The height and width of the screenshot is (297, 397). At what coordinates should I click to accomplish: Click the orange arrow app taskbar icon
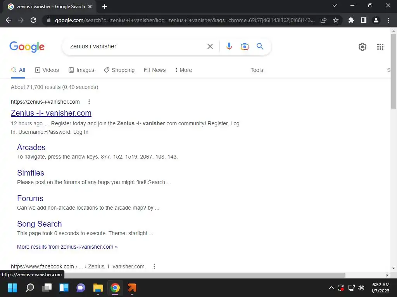pyautogui.click(x=132, y=288)
